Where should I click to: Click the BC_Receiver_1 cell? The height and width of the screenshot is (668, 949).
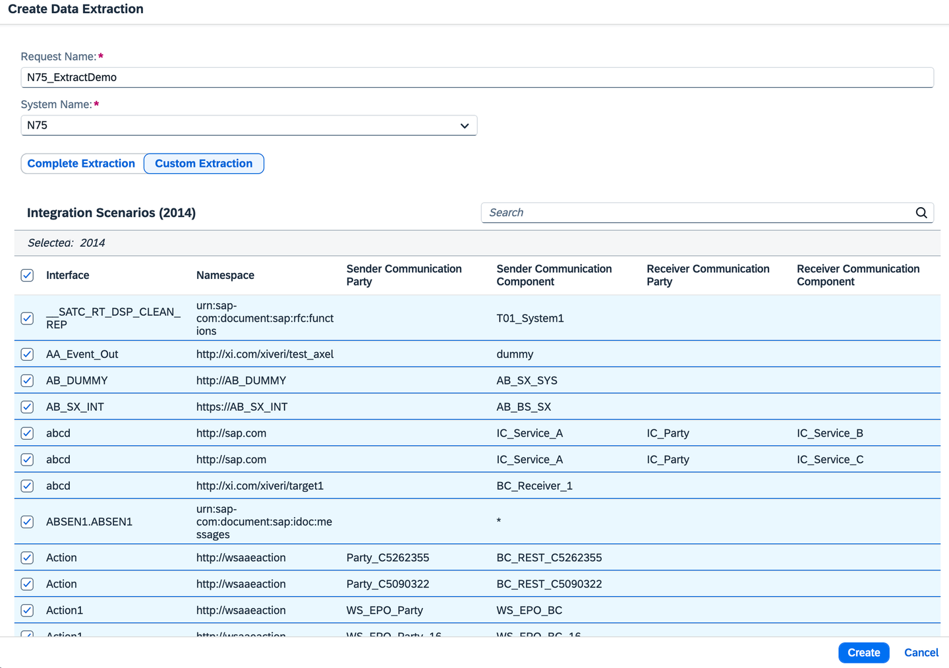click(x=535, y=486)
